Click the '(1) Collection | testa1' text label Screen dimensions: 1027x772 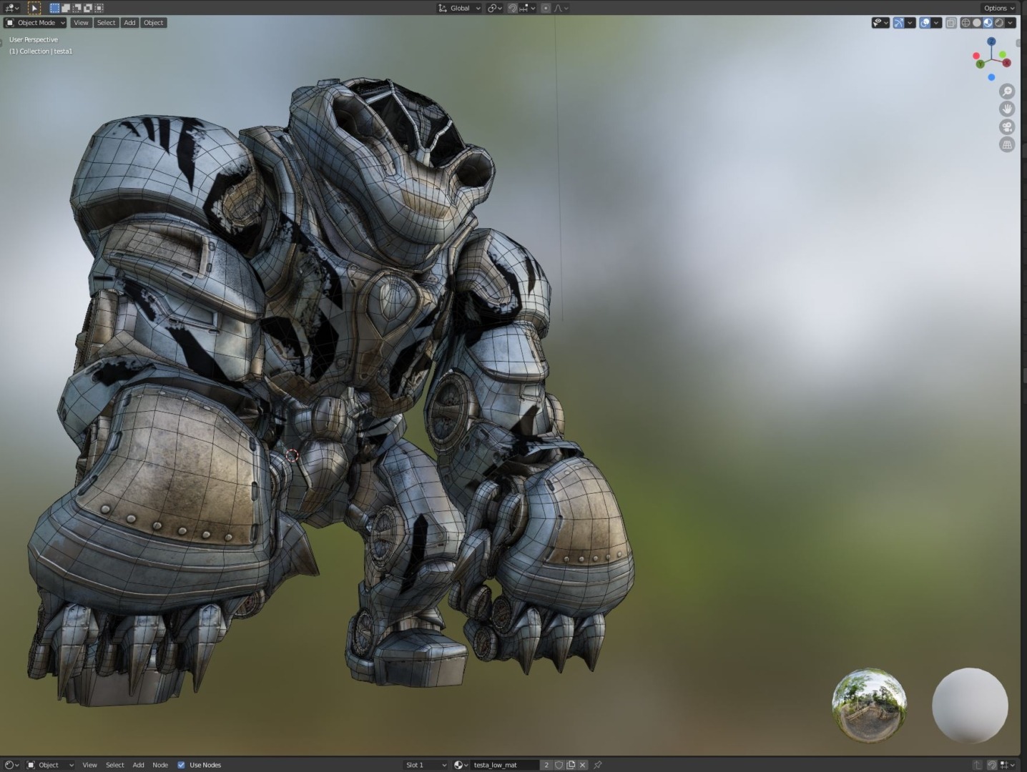coord(41,51)
